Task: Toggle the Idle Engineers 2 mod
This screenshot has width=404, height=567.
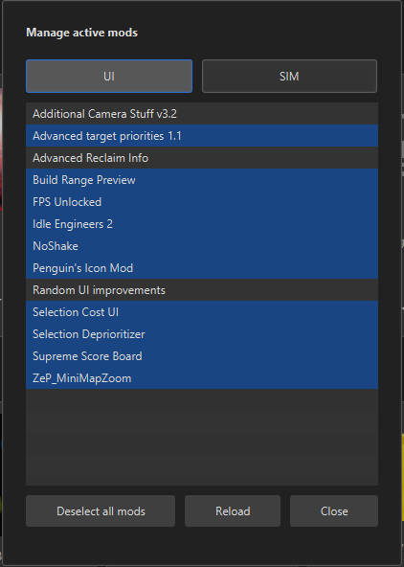Action: coord(202,224)
